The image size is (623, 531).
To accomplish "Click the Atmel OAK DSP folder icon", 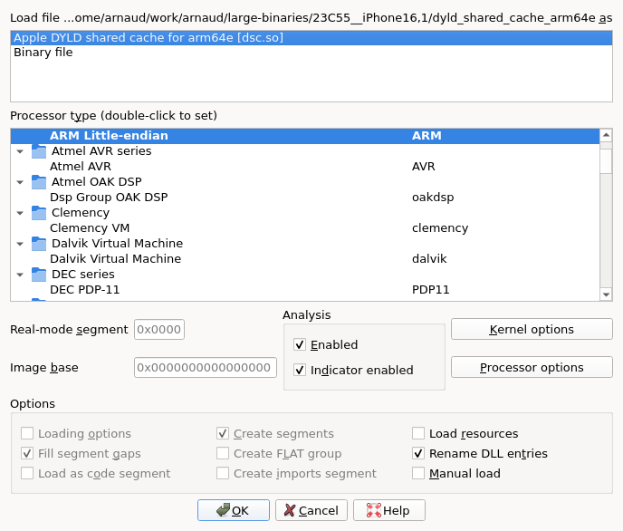I will click(39, 182).
